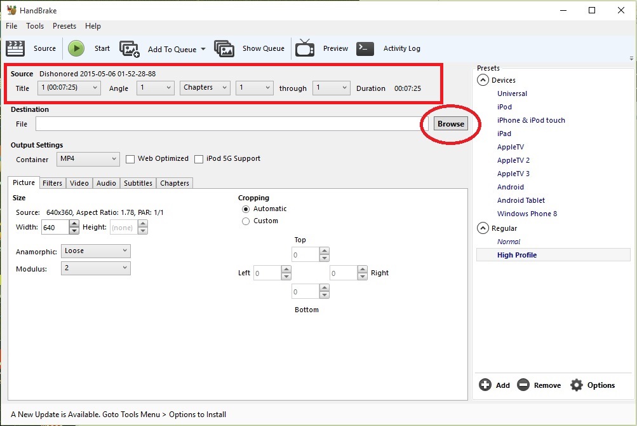Open the Help menu

(93, 26)
